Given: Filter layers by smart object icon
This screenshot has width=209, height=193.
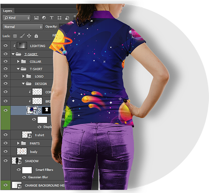Looking at the screenshot, I should [67, 18].
